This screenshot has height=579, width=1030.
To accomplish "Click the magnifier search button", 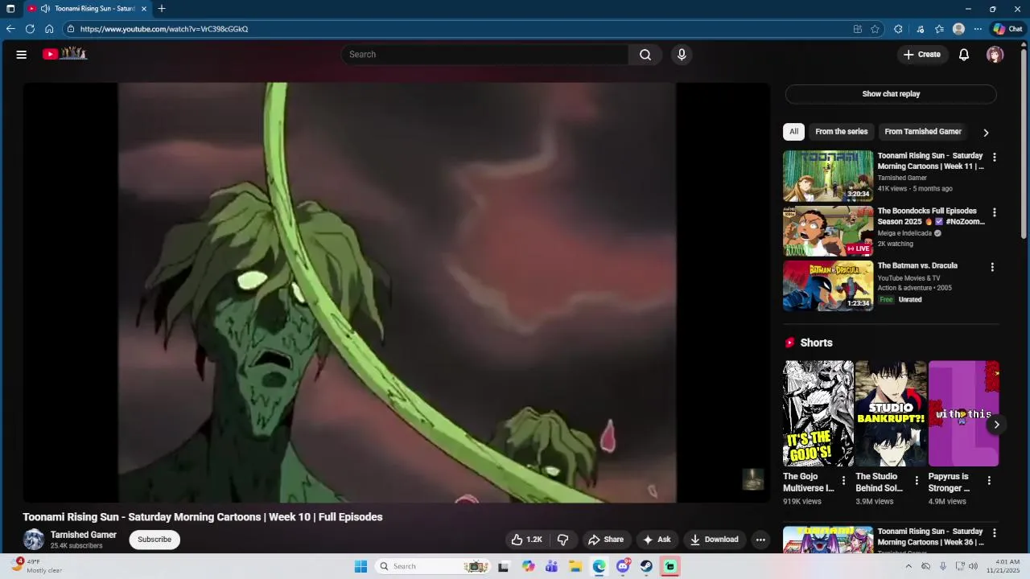I will [645, 55].
